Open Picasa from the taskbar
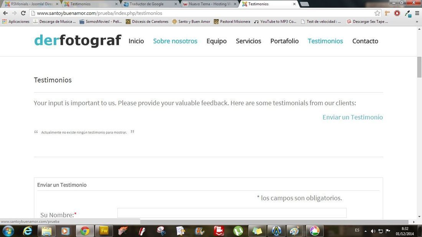The height and width of the screenshot is (237, 422). [314, 231]
